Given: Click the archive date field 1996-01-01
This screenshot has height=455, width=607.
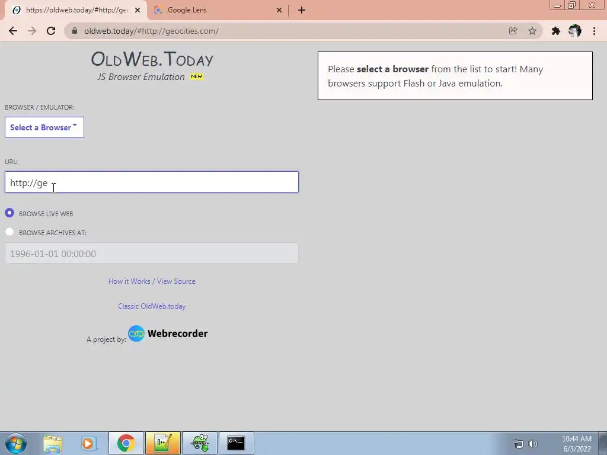Looking at the screenshot, I should click(151, 254).
